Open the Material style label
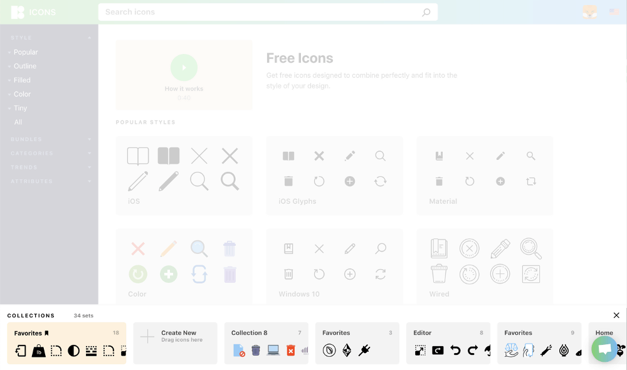The image size is (627, 370). pos(443,201)
